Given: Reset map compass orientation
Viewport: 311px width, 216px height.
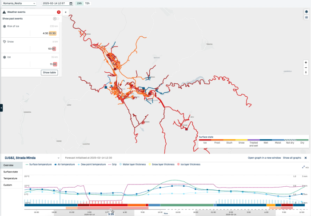Looking at the screenshot, I should click(x=306, y=72).
